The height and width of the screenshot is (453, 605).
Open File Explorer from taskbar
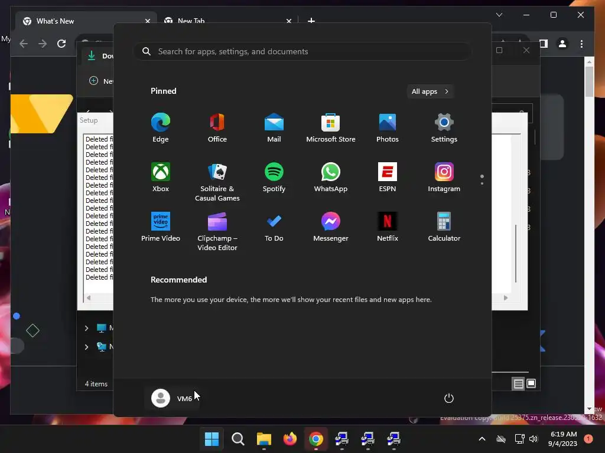(x=264, y=439)
